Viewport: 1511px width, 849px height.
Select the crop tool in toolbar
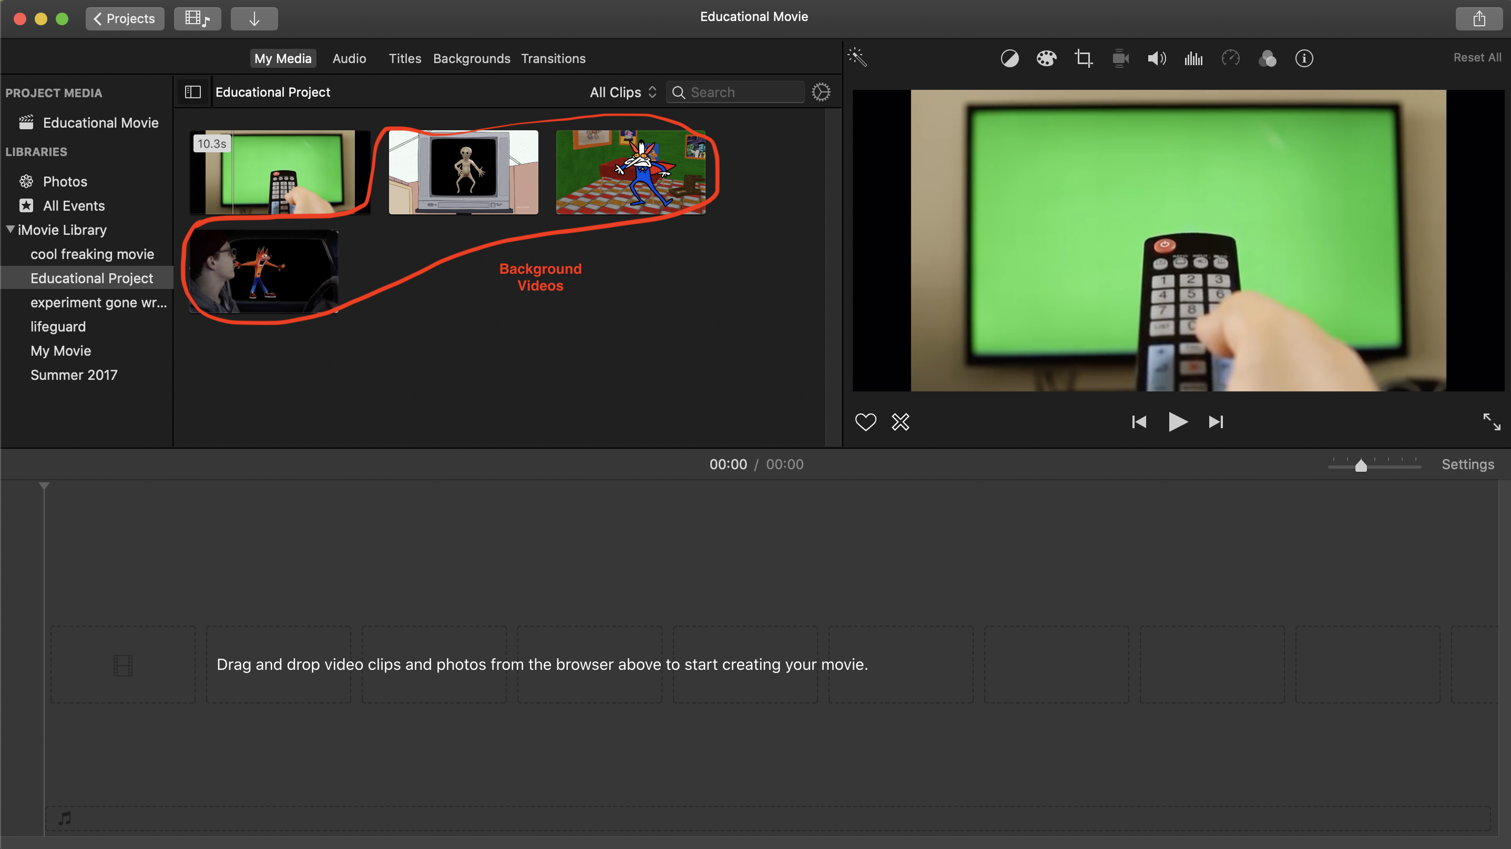tap(1083, 58)
